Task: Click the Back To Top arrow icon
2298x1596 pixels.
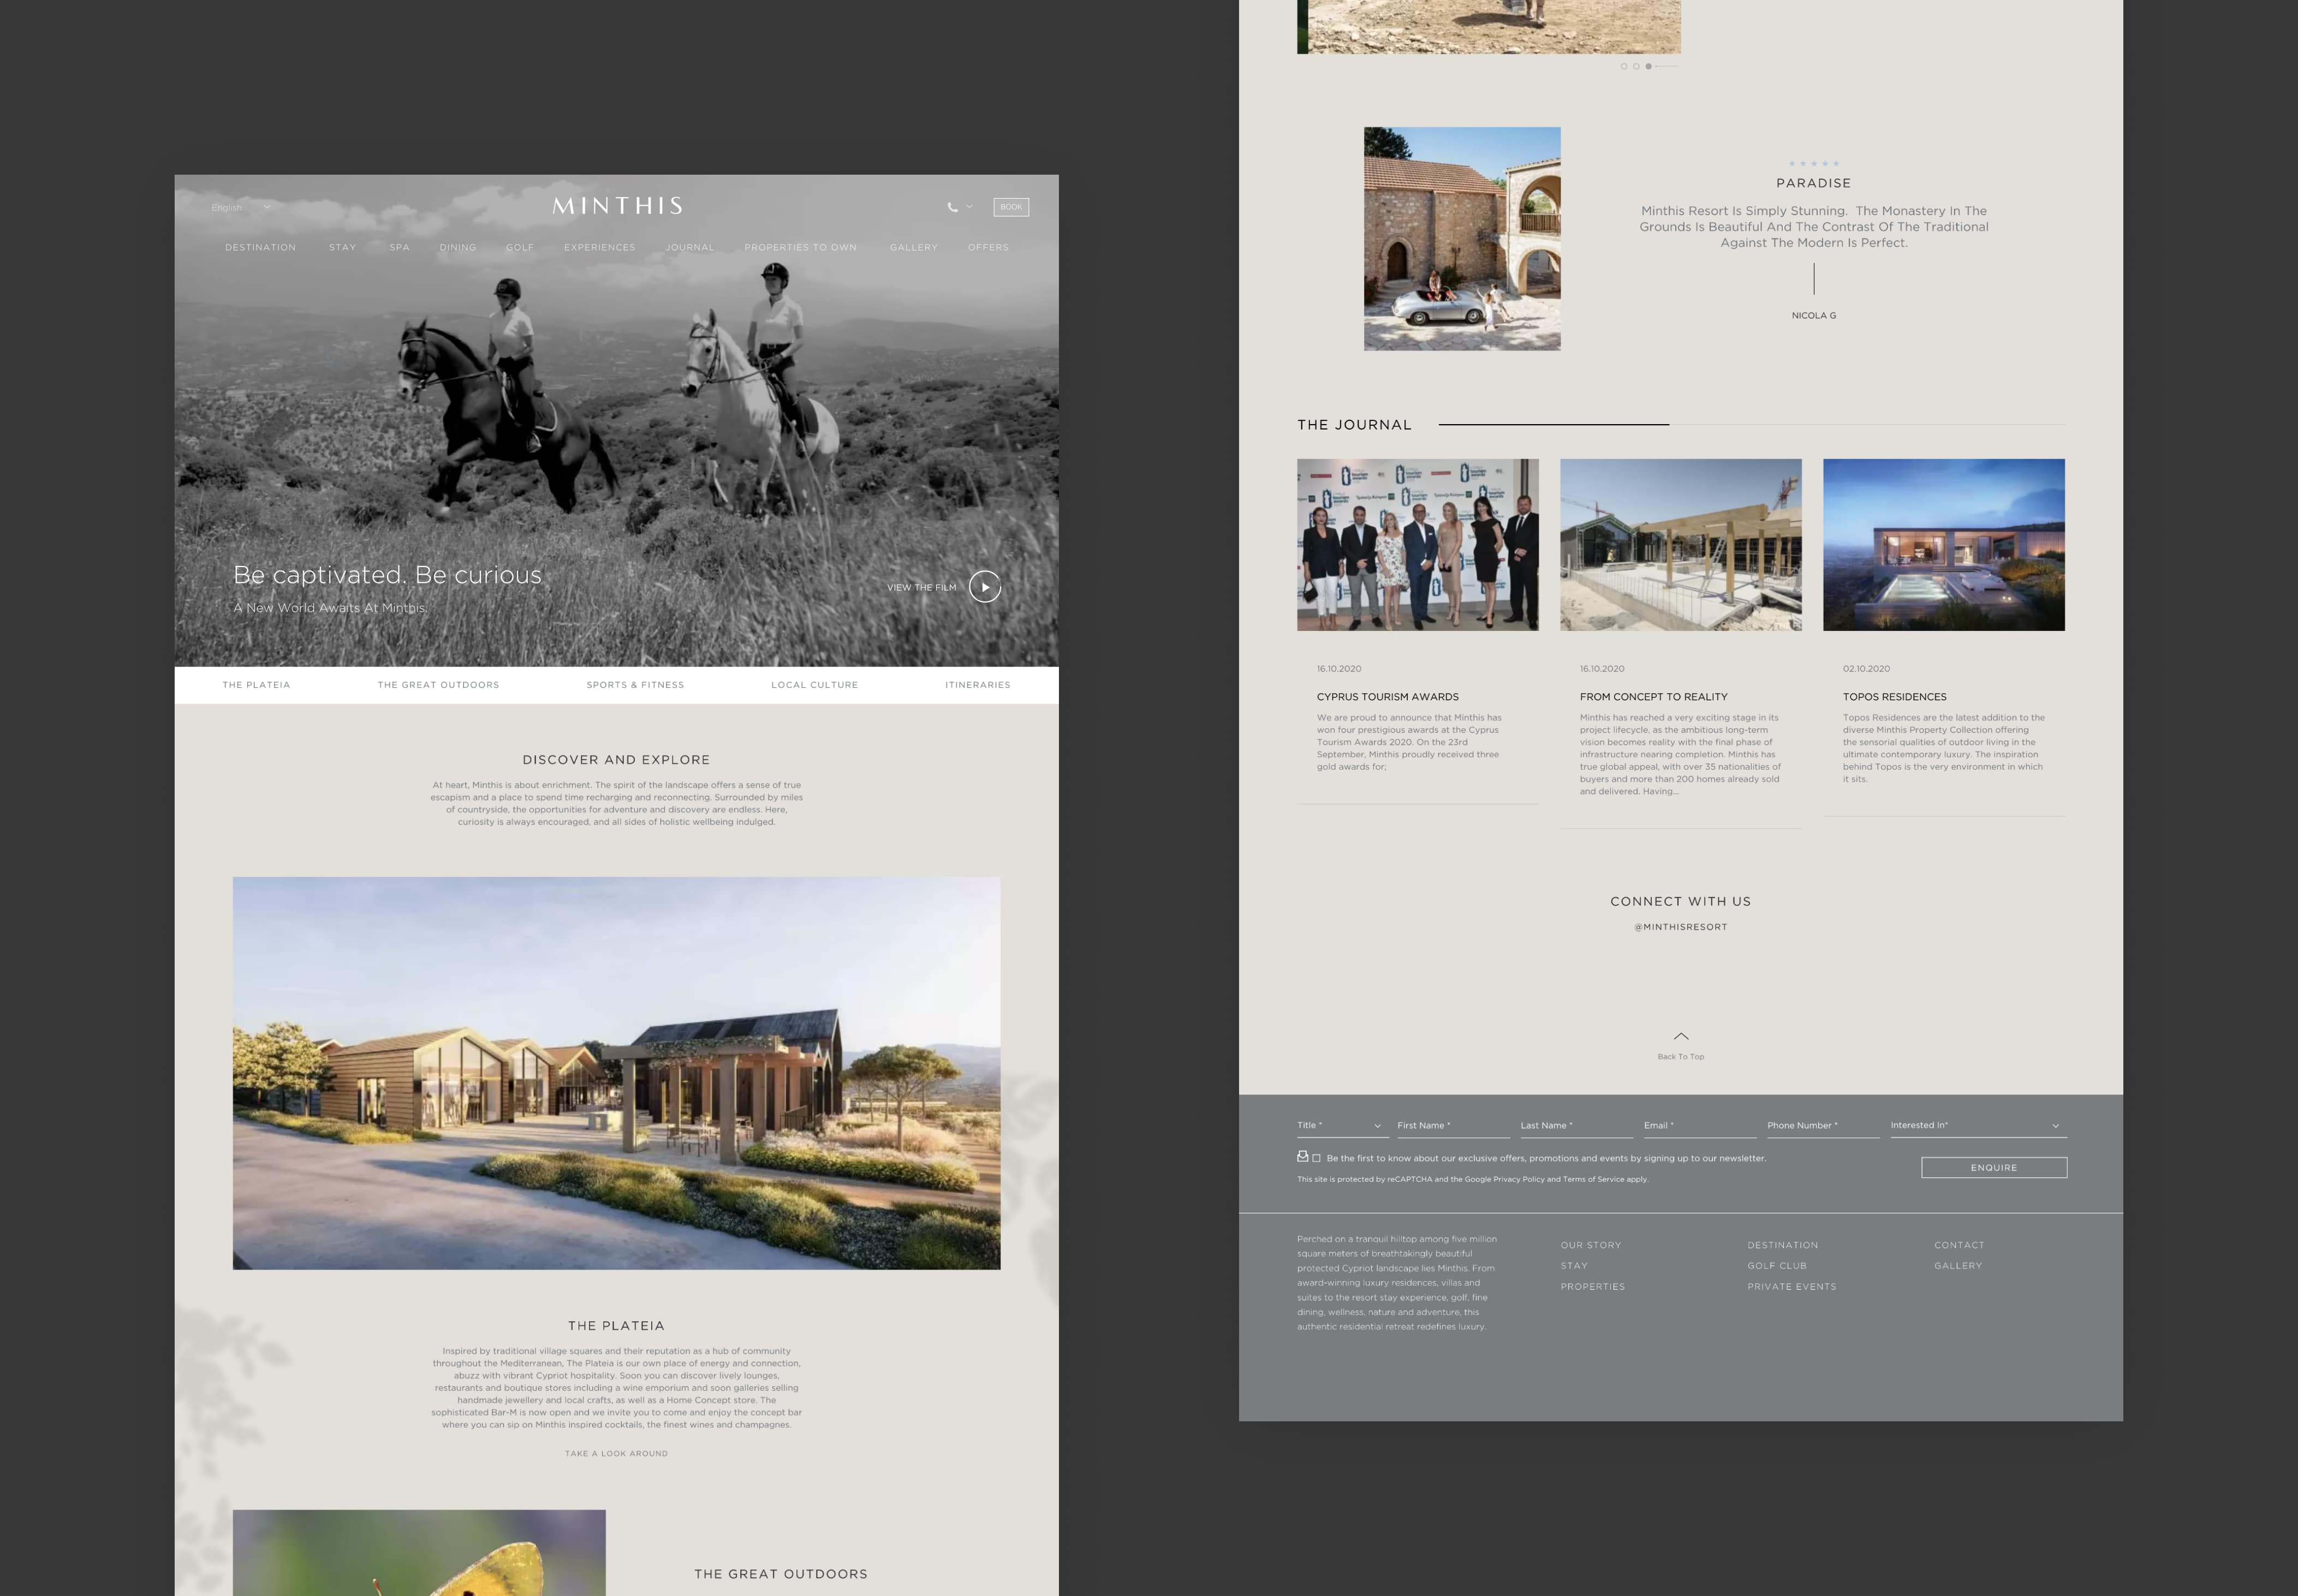Action: click(1681, 1036)
